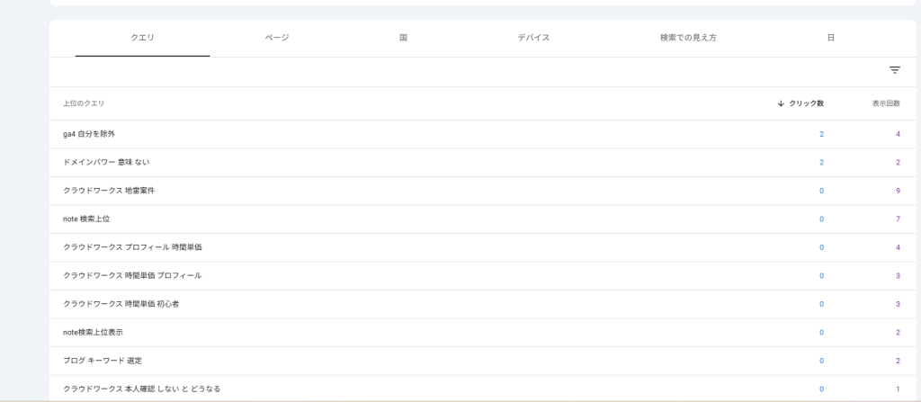The image size is (921, 402).
Task: Open the 検索での見え方 tab
Action: point(688,38)
